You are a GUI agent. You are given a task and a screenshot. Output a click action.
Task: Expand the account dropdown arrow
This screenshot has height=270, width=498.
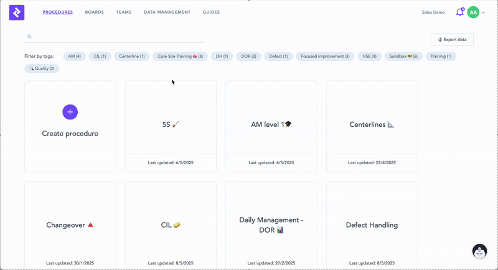pyautogui.click(x=484, y=12)
